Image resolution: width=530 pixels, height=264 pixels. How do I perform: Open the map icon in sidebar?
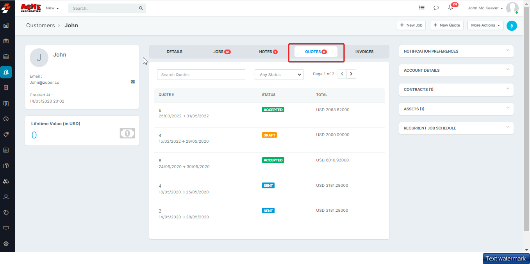click(x=6, y=103)
